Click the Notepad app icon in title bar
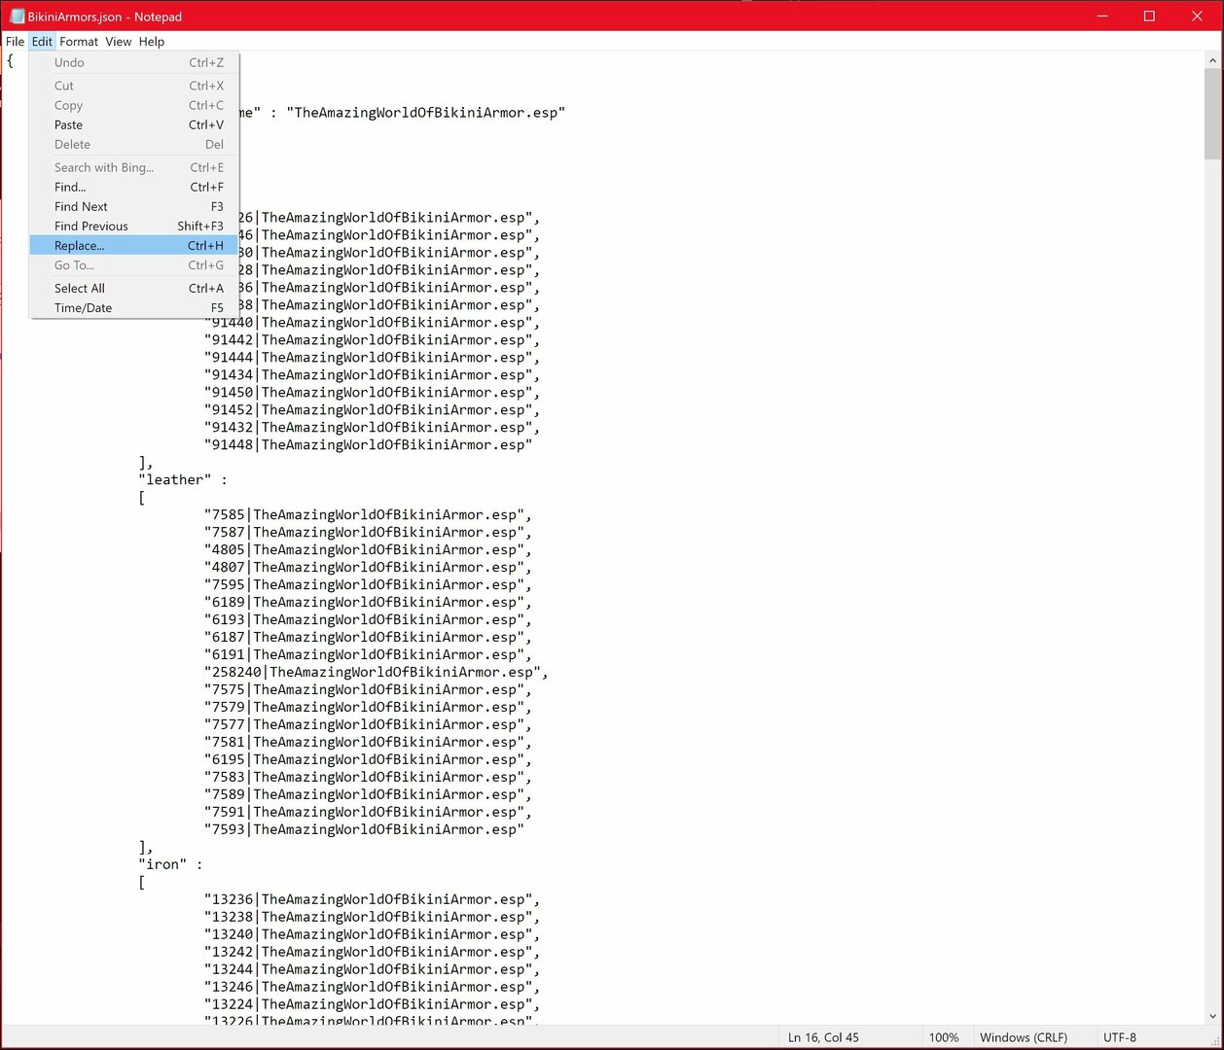The image size is (1224, 1050). coord(17,17)
